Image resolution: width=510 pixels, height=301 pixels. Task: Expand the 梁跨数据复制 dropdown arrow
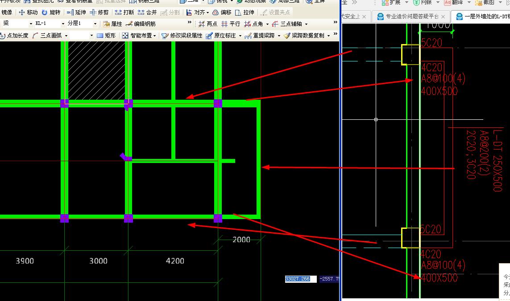(328, 36)
